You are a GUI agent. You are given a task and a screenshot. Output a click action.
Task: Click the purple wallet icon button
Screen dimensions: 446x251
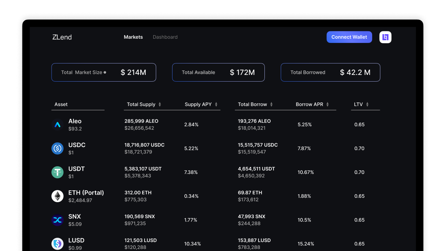click(385, 37)
